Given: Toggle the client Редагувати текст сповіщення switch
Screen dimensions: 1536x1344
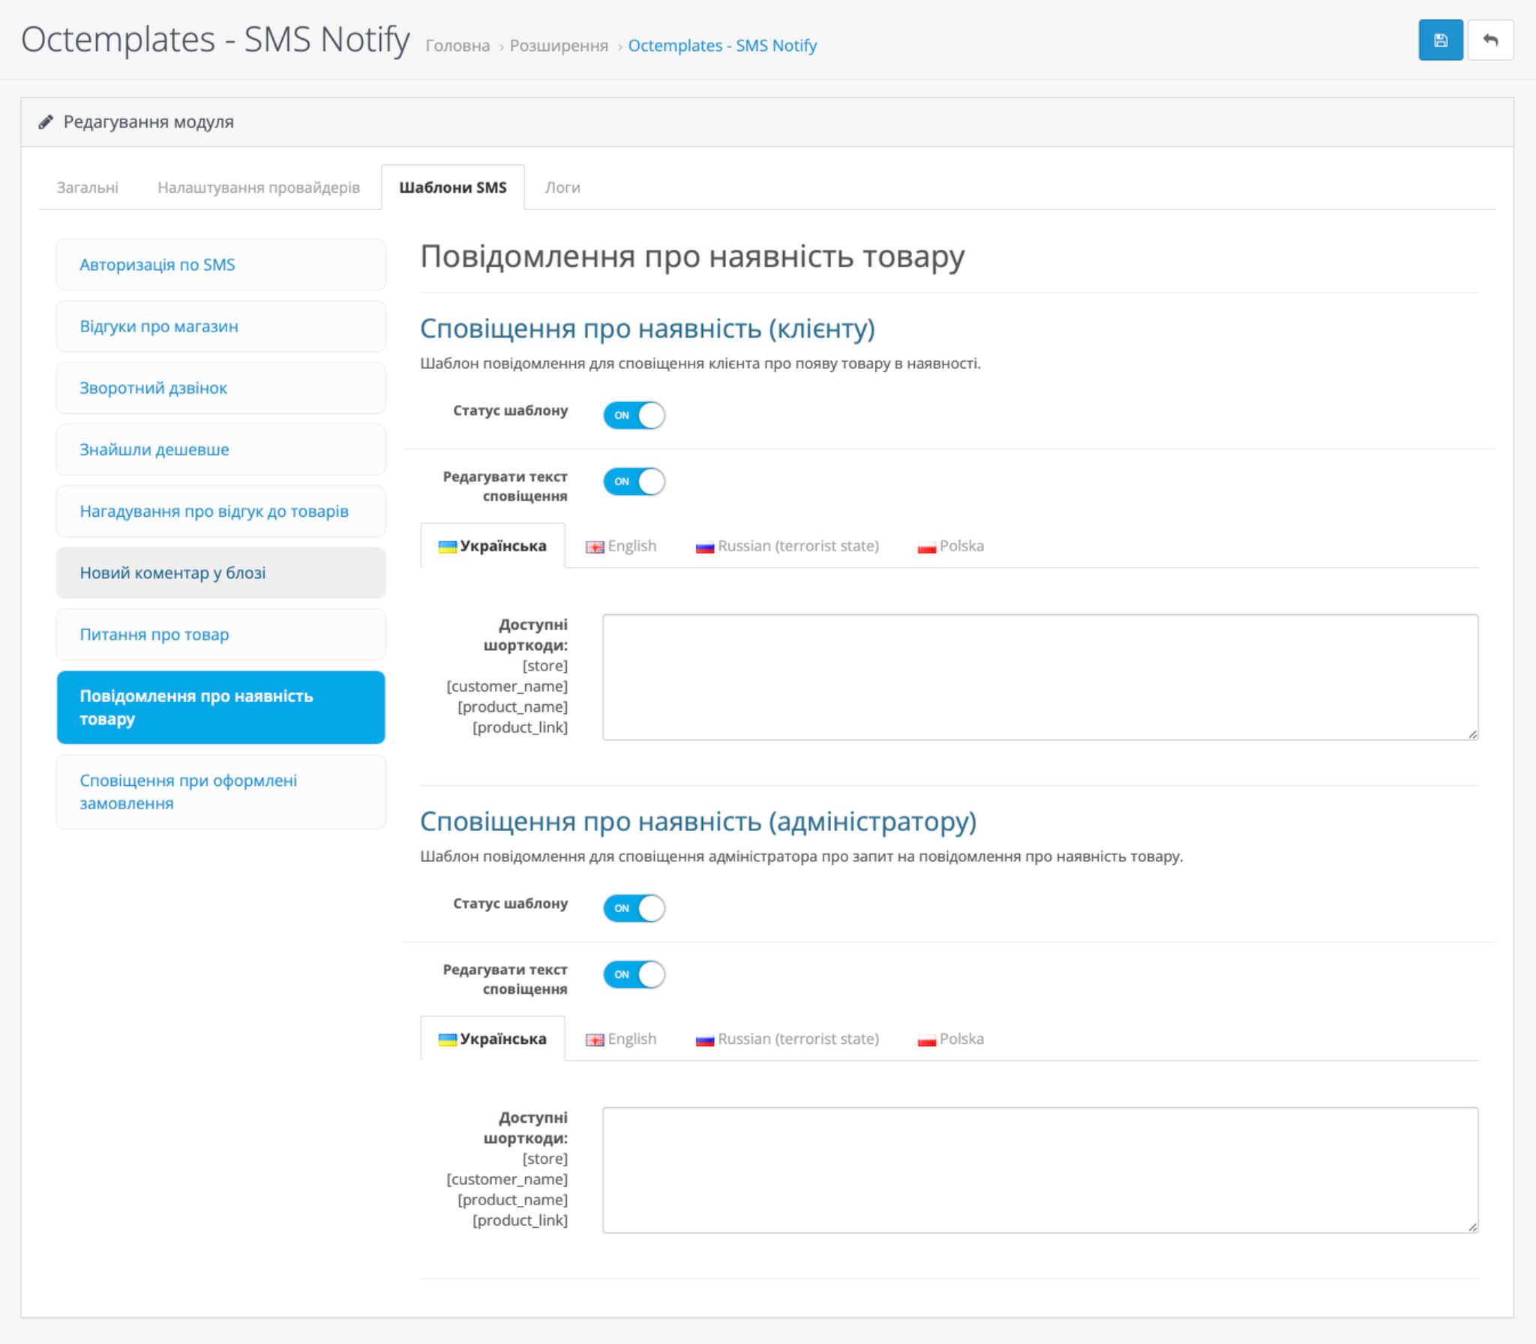Looking at the screenshot, I should click(x=634, y=481).
